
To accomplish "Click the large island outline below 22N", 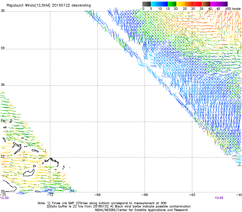I will (x=29, y=173).
